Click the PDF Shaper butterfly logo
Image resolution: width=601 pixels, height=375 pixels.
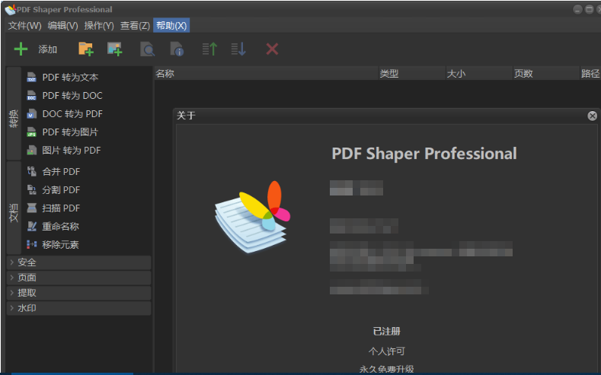[253, 217]
